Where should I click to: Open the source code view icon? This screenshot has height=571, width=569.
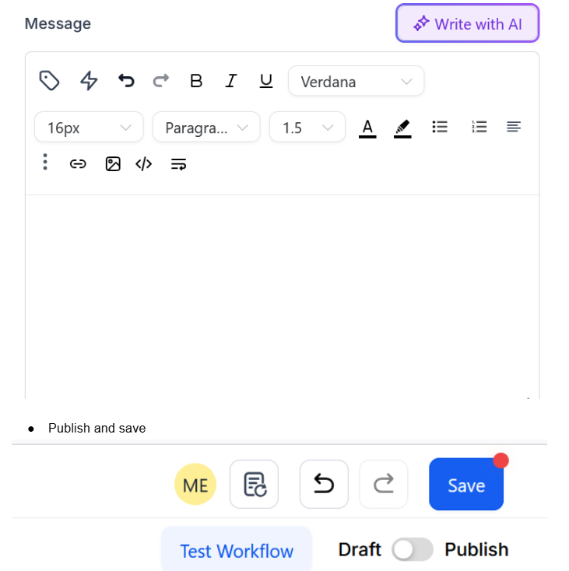click(x=143, y=164)
